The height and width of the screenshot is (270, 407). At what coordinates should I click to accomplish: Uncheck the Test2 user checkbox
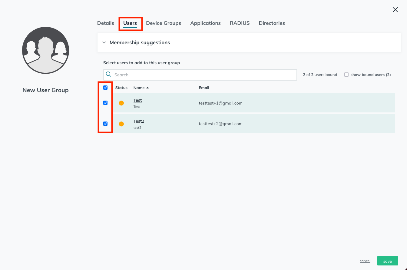coord(105,124)
